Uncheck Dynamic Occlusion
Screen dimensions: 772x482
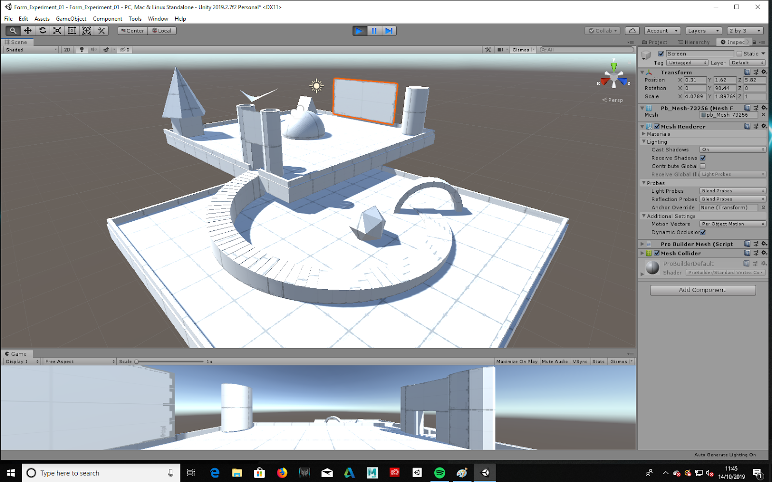pyautogui.click(x=703, y=232)
